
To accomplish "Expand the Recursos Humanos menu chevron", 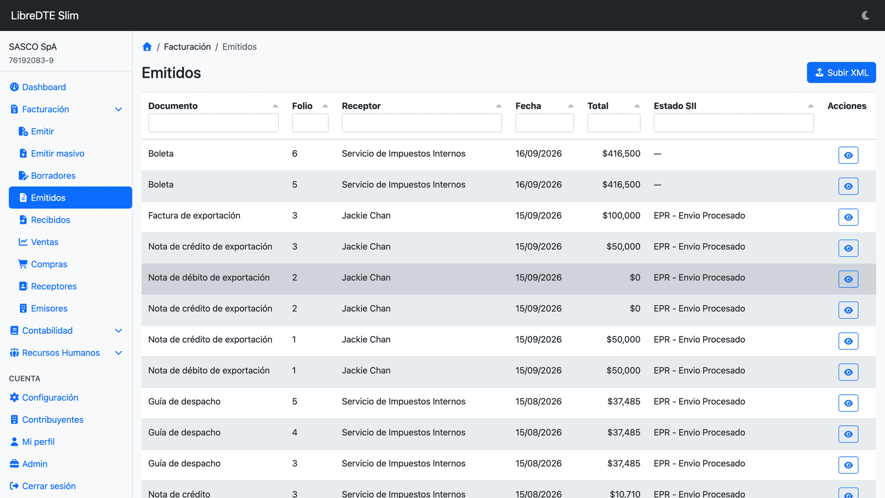I will pos(118,353).
